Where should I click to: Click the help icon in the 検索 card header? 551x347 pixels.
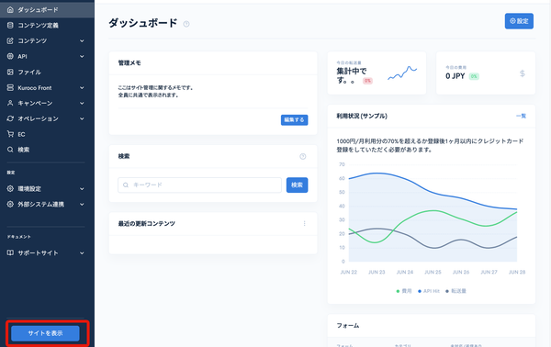coord(302,156)
